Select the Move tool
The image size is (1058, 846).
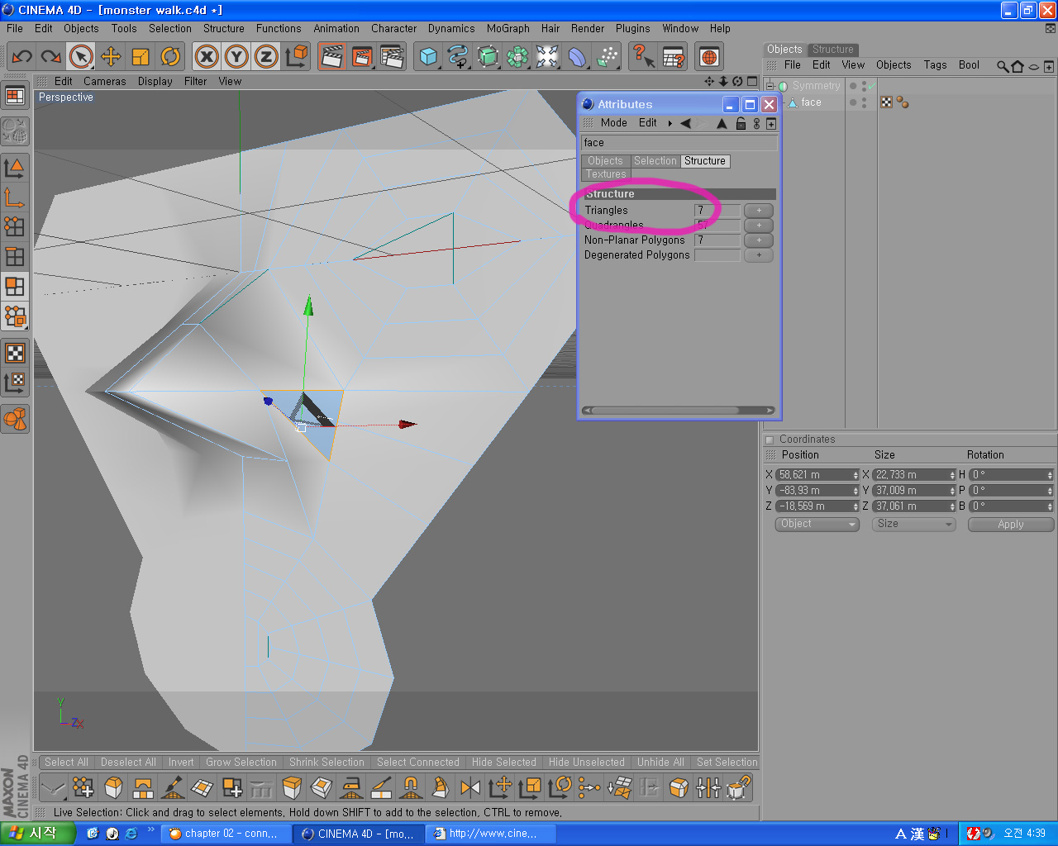pos(111,56)
